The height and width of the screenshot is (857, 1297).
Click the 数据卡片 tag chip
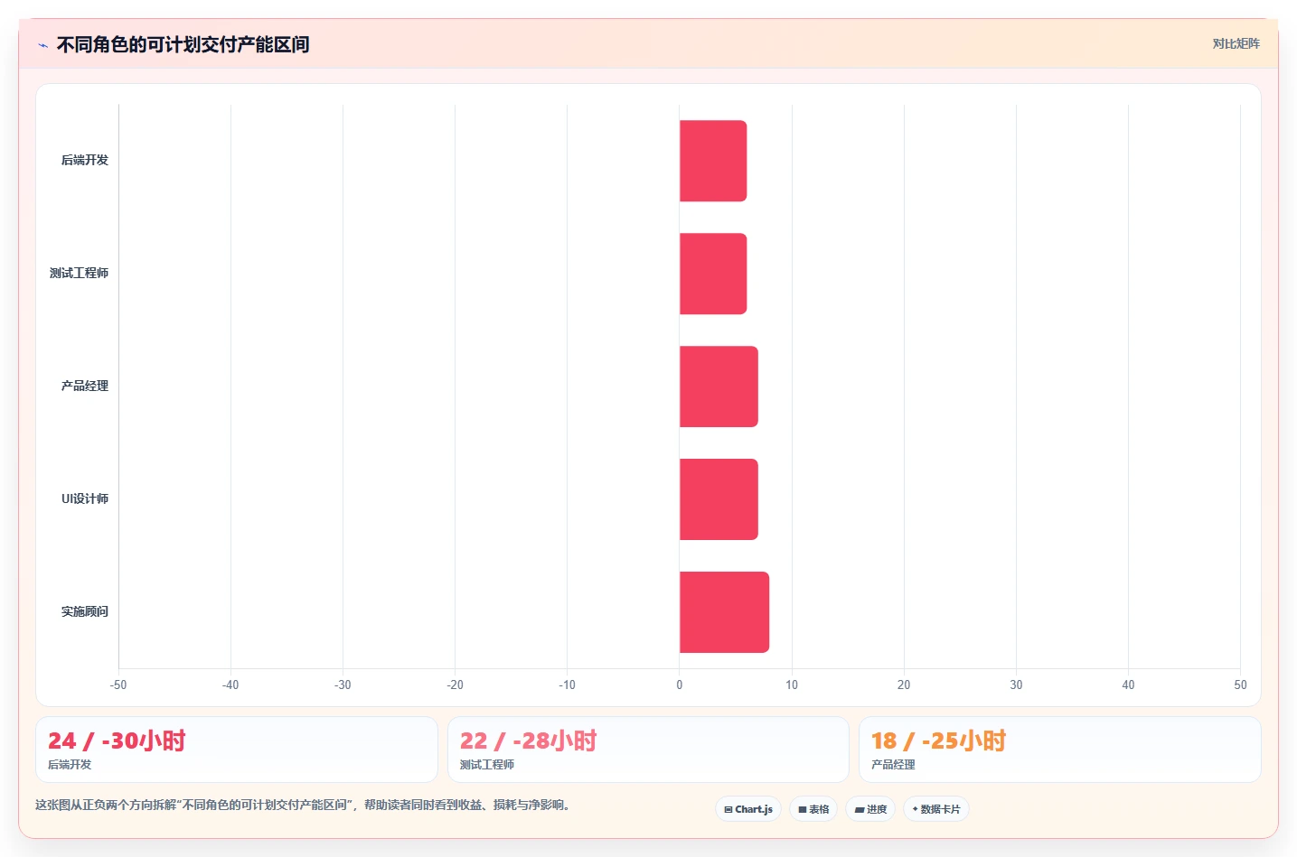[936, 809]
